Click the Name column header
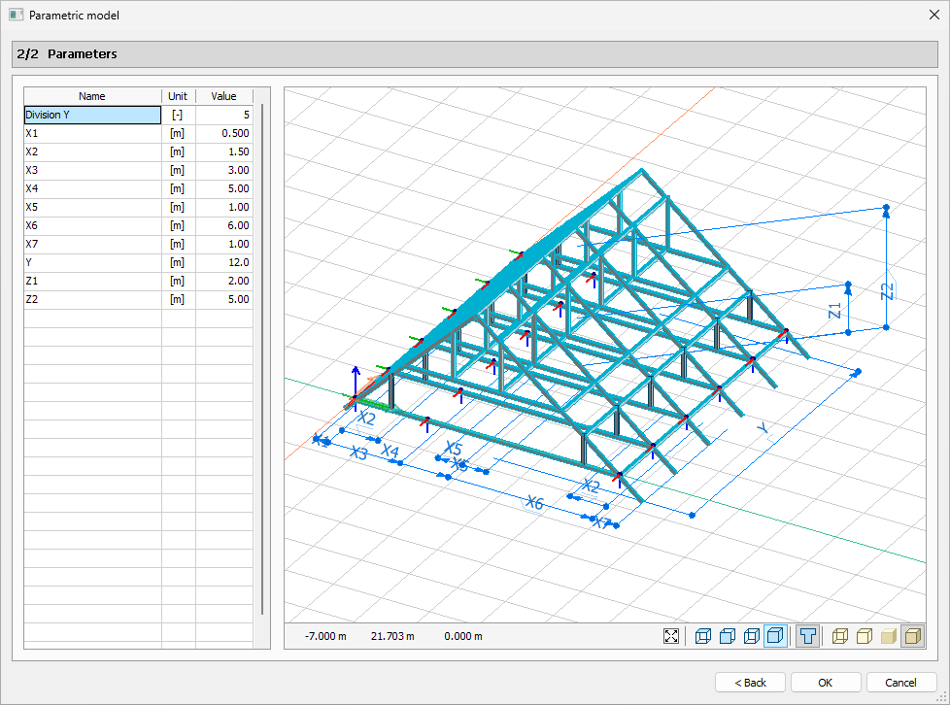The height and width of the screenshot is (705, 950). coord(92,96)
